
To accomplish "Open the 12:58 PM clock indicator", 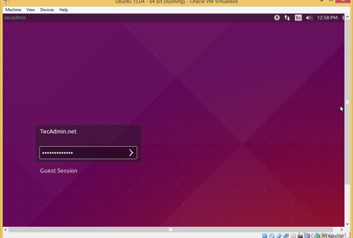I will point(327,18).
